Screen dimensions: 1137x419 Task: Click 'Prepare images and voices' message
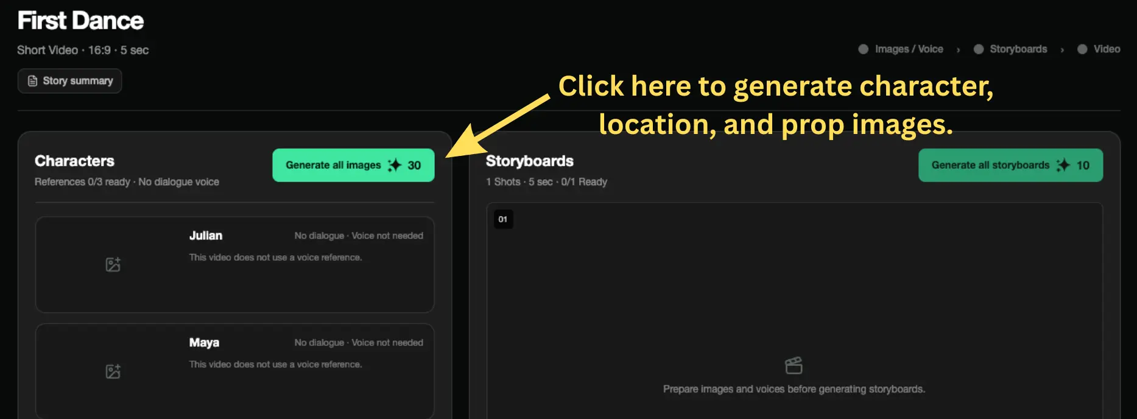click(x=794, y=389)
